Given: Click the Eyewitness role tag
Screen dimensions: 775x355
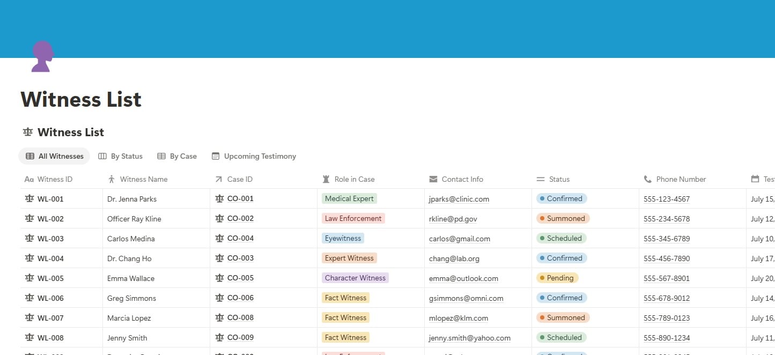Looking at the screenshot, I should [x=343, y=238].
